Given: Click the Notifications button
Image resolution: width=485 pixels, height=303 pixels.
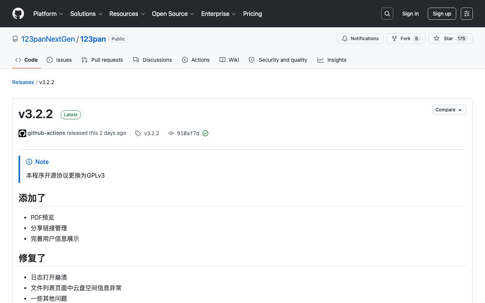Looking at the screenshot, I should (360, 39).
